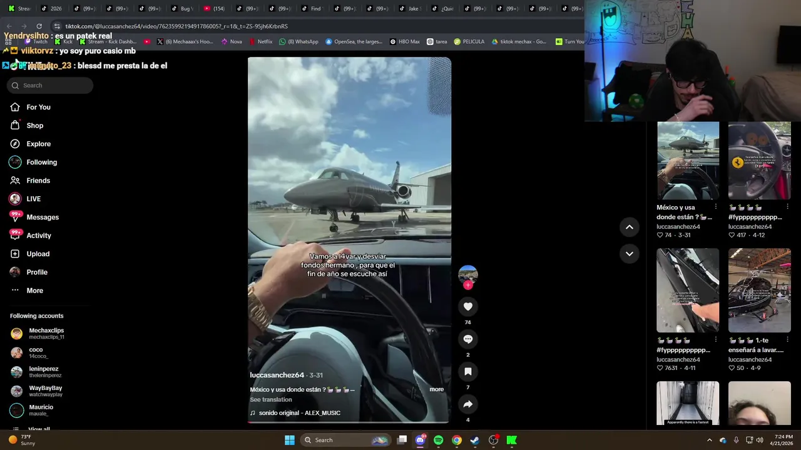Open the volume control in system tray
Viewport: 801px width, 450px height.
point(760,440)
